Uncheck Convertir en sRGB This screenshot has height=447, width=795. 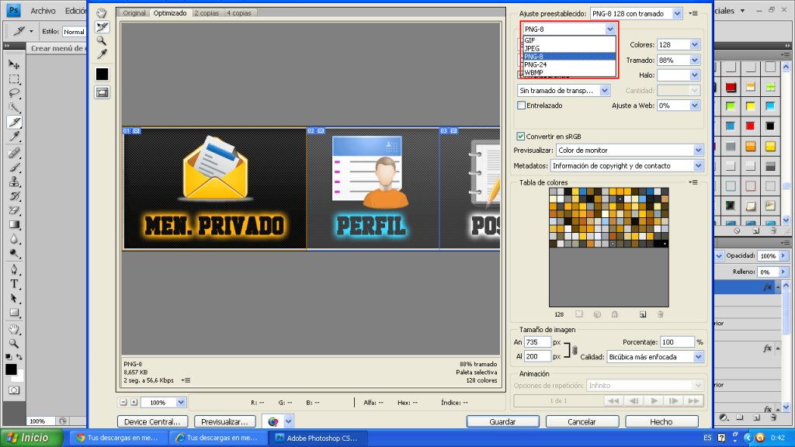click(x=521, y=137)
